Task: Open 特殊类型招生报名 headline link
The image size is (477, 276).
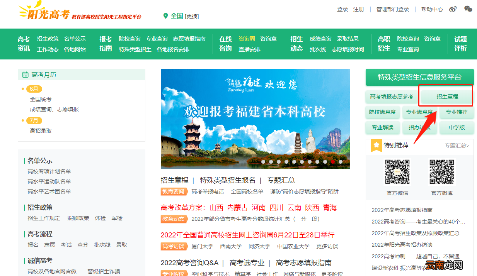Action: tap(228, 180)
